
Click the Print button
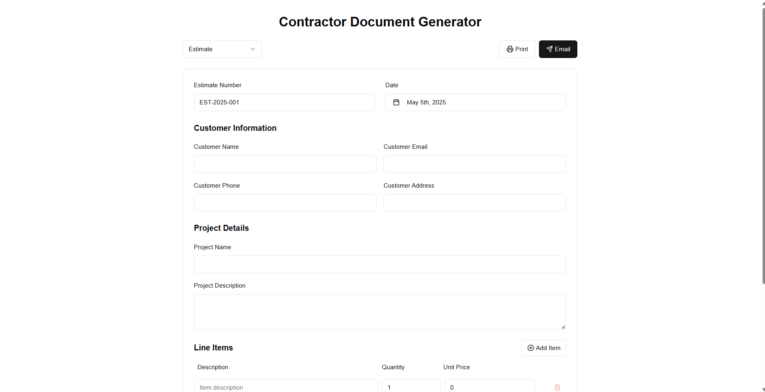tap(517, 49)
